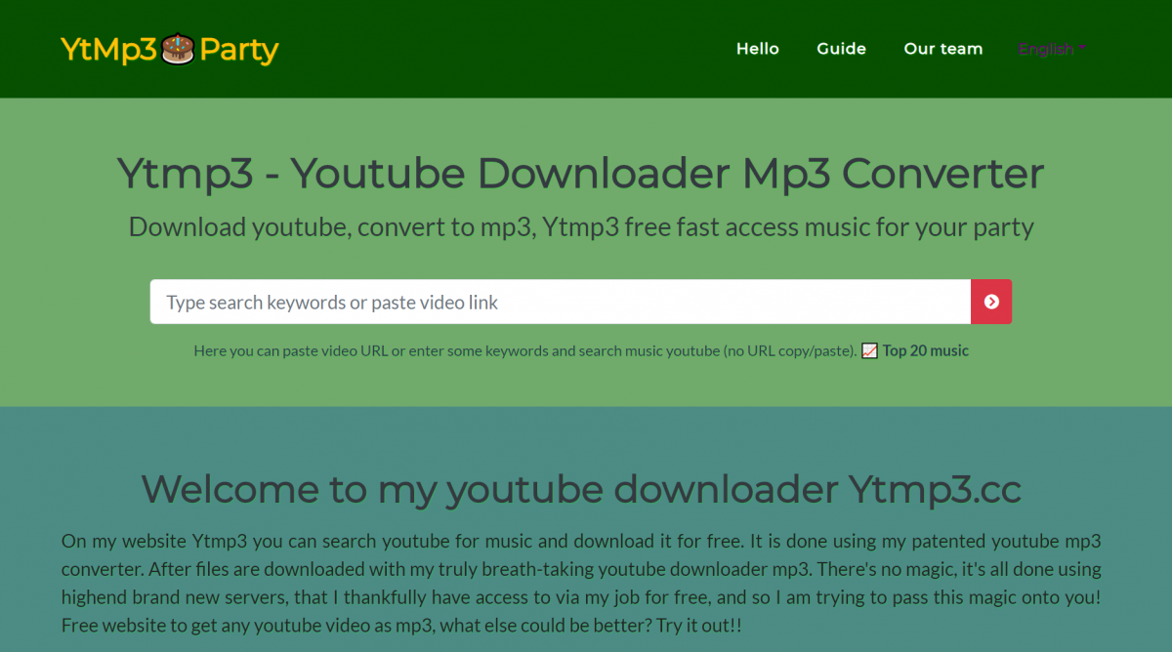The image size is (1172, 652).
Task: Click the caret arrow next to English
Action: click(1083, 47)
